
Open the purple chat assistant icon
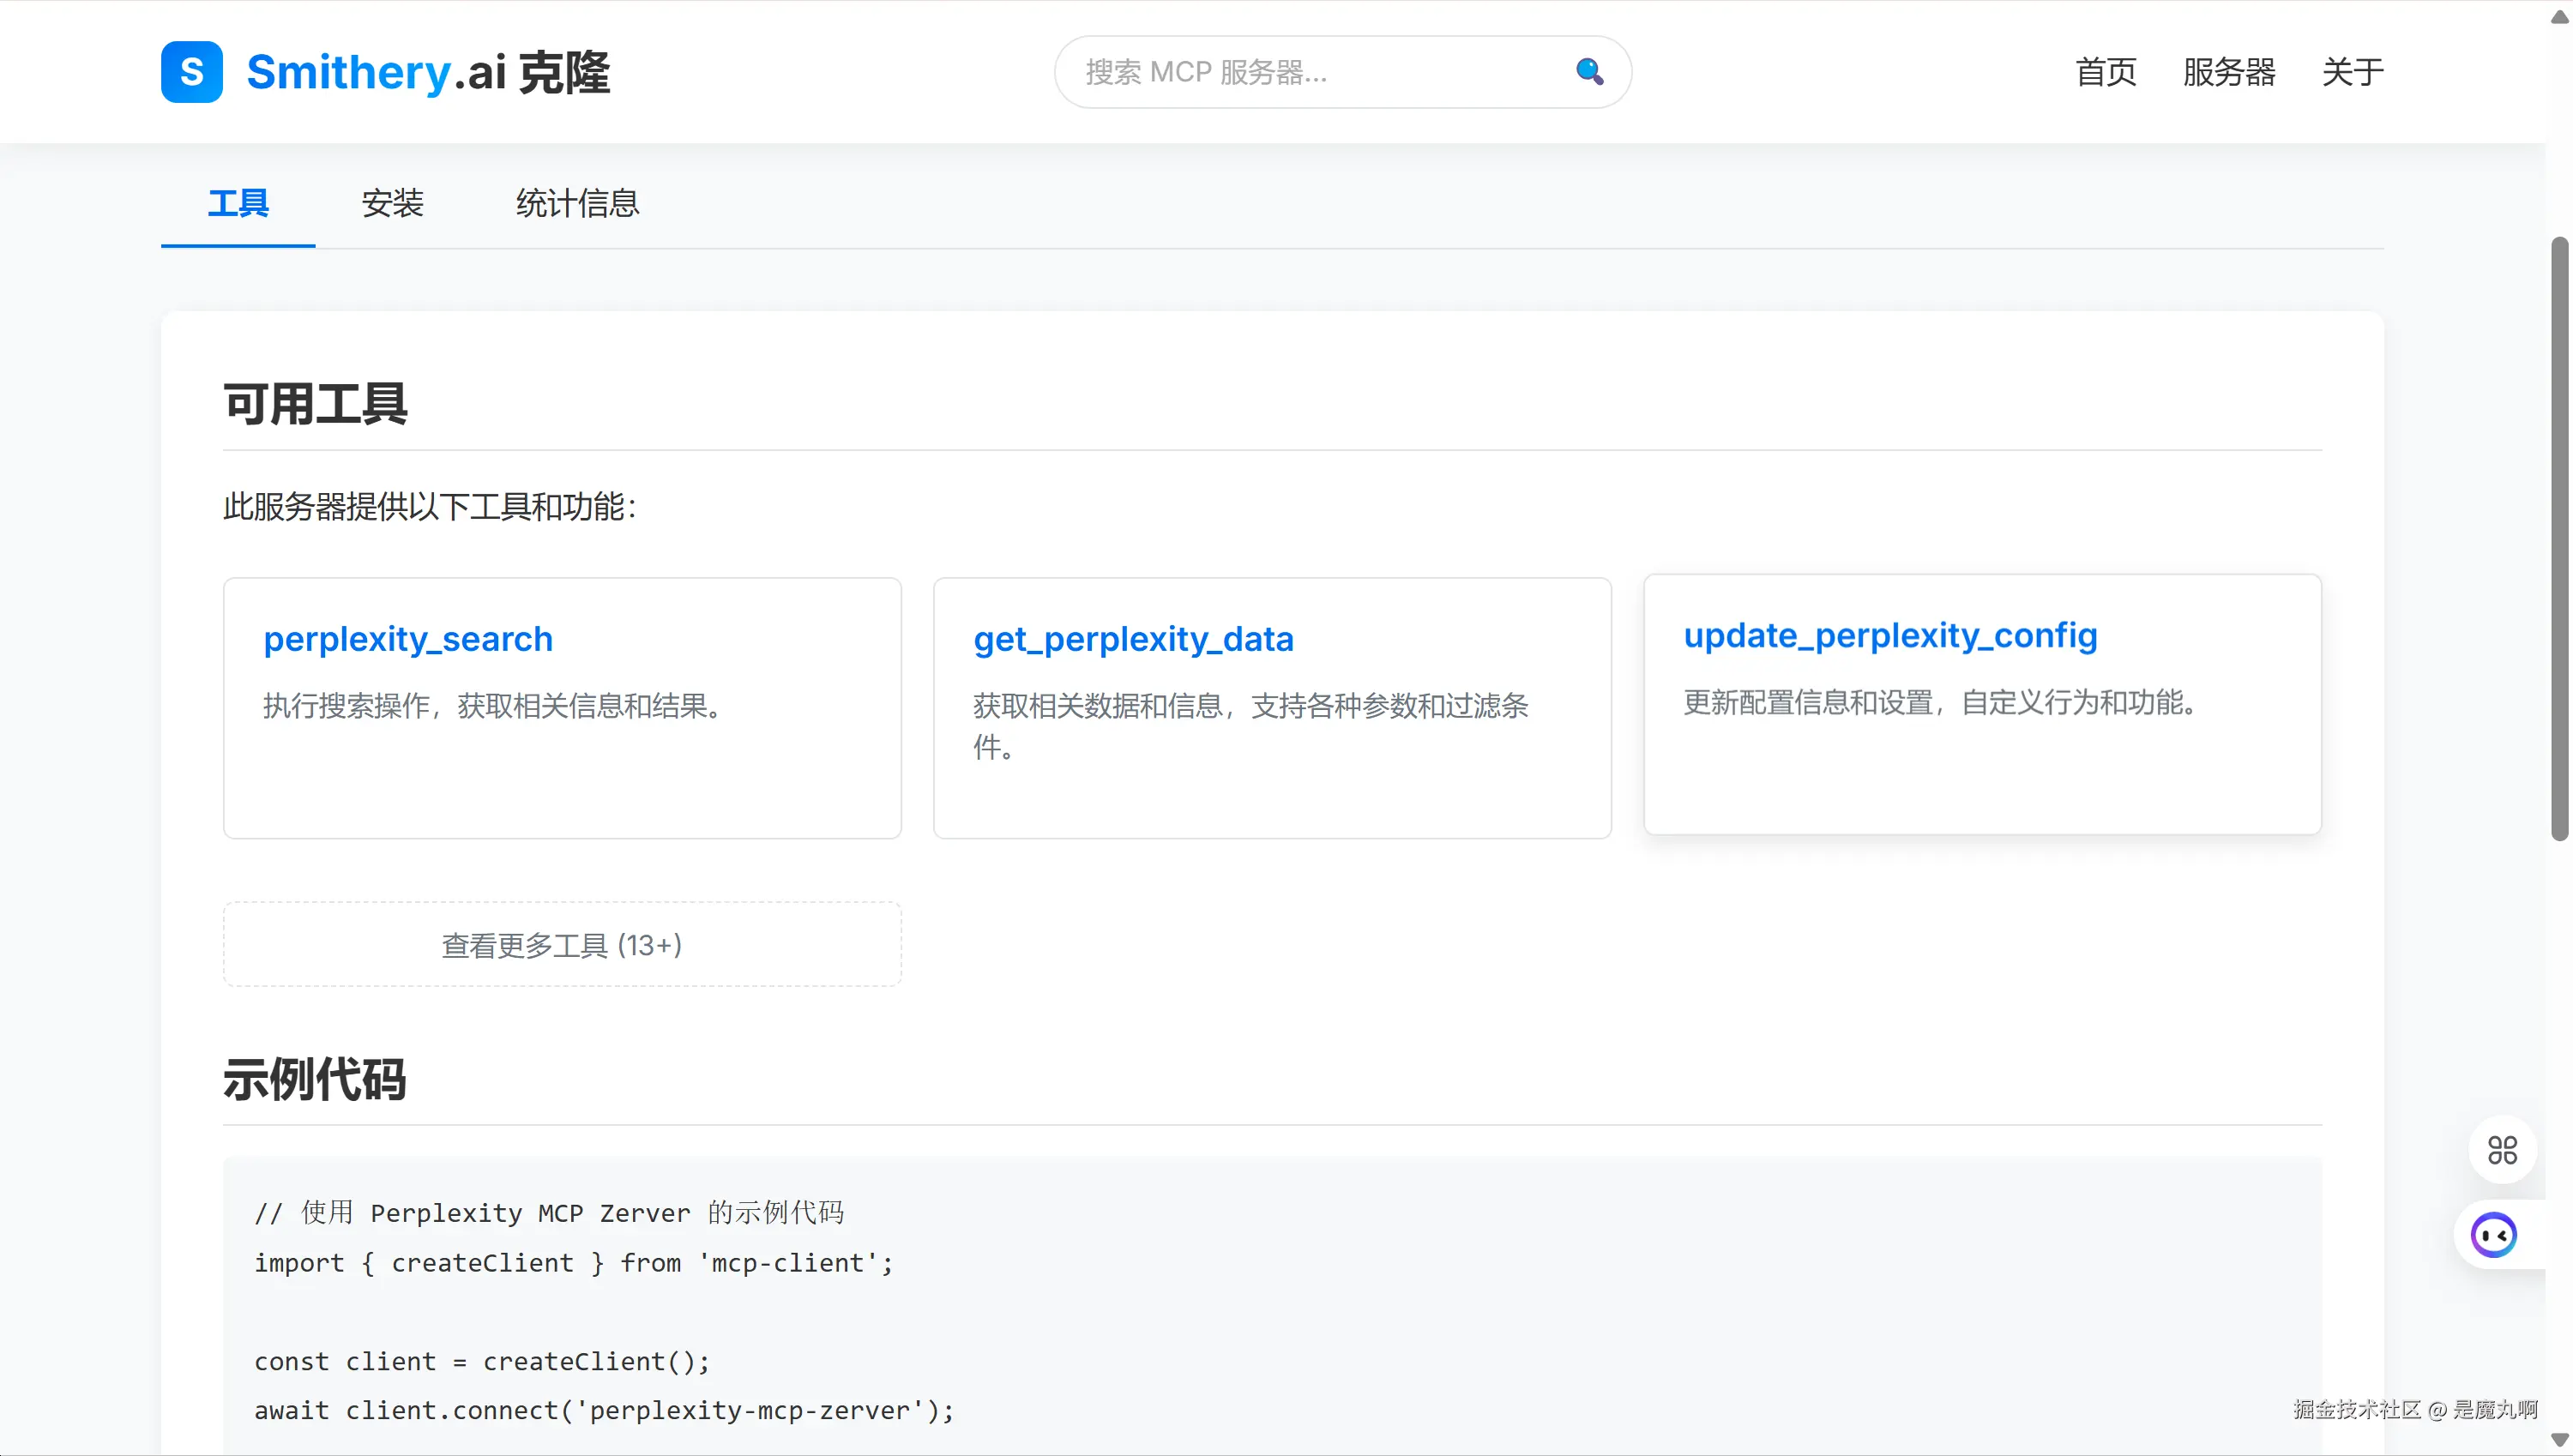[2493, 1235]
